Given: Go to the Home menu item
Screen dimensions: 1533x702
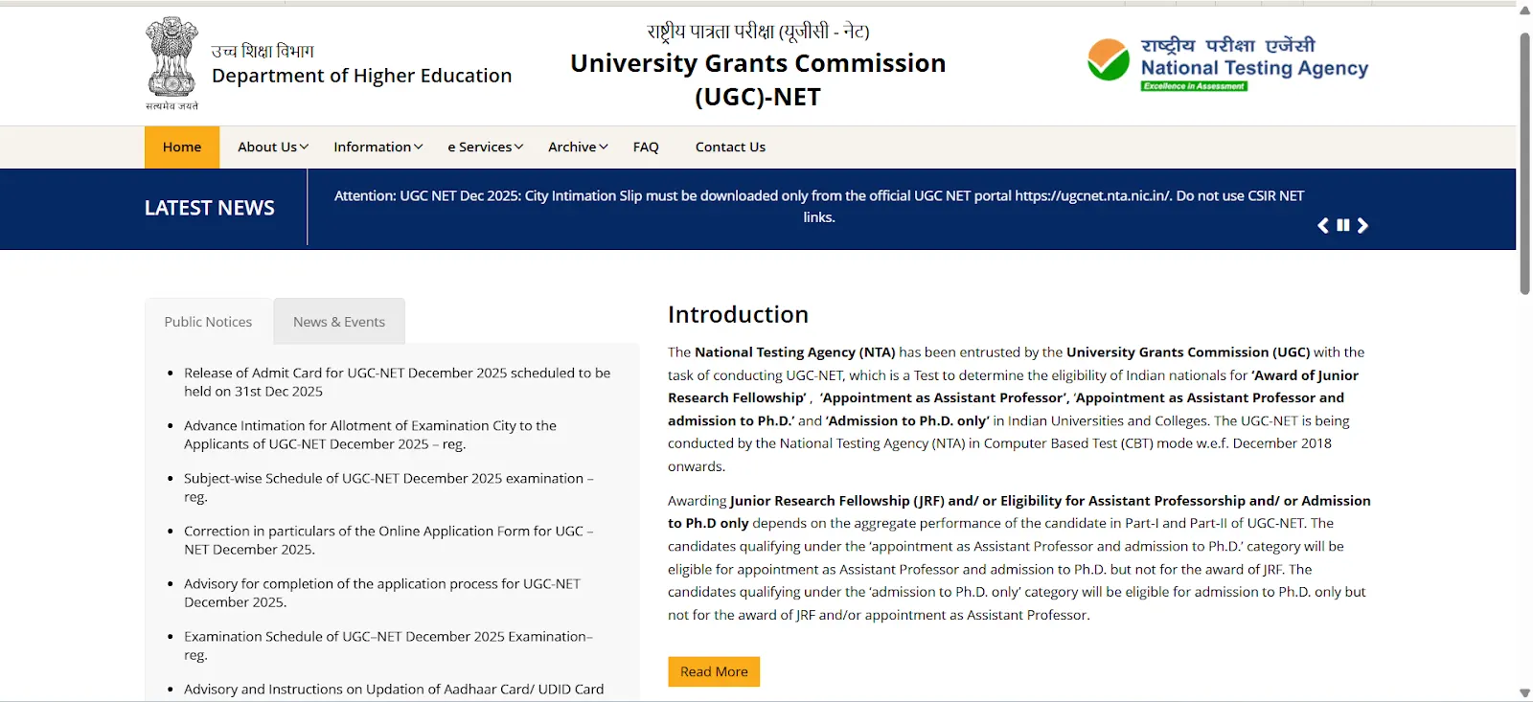Looking at the screenshot, I should click(182, 147).
